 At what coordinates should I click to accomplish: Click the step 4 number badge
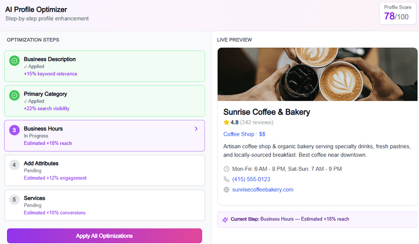pos(15,165)
